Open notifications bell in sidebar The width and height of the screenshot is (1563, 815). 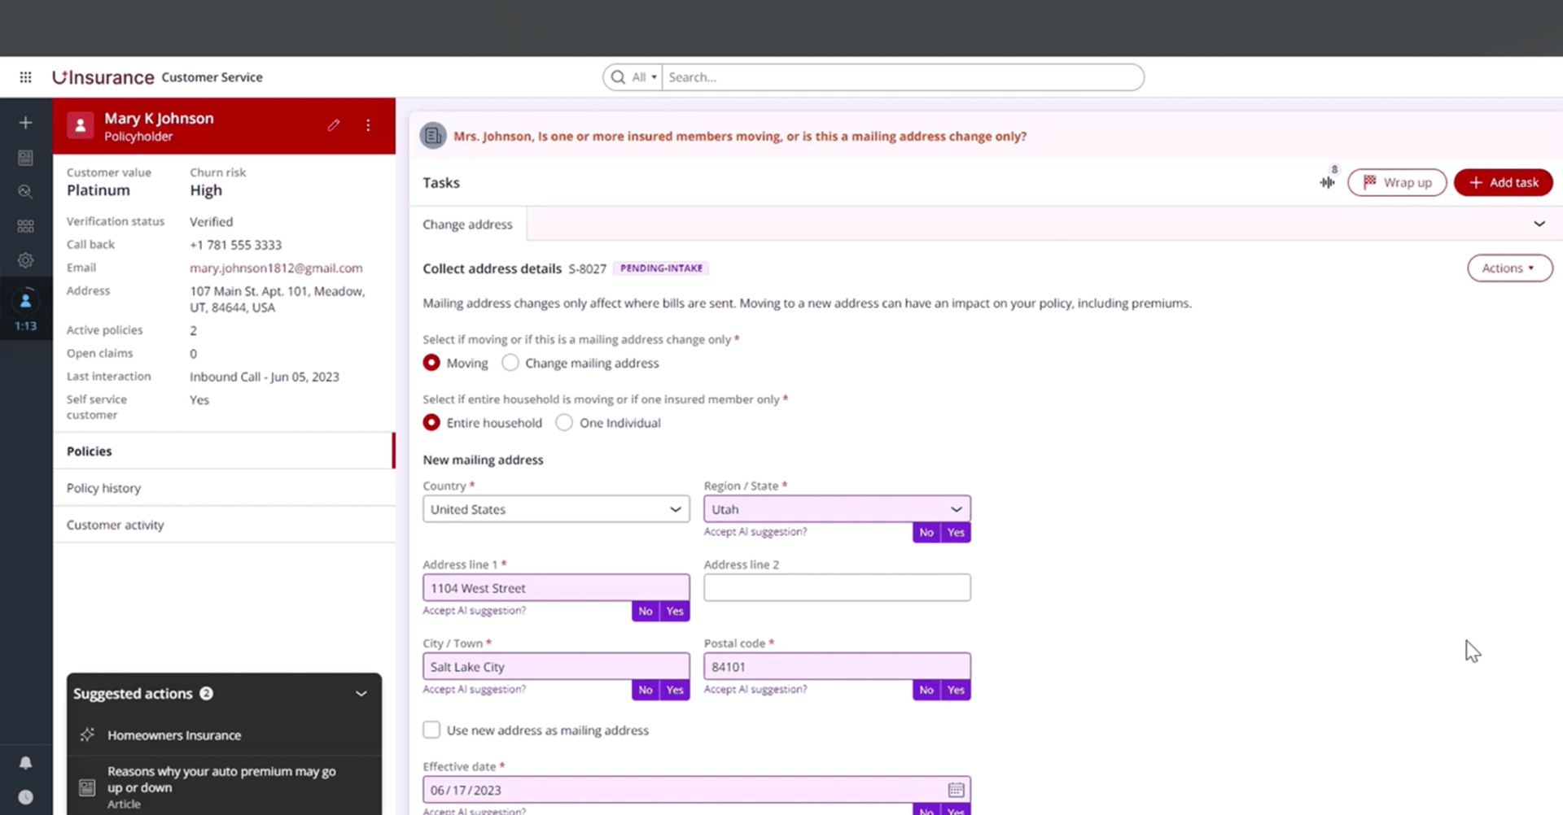25,762
